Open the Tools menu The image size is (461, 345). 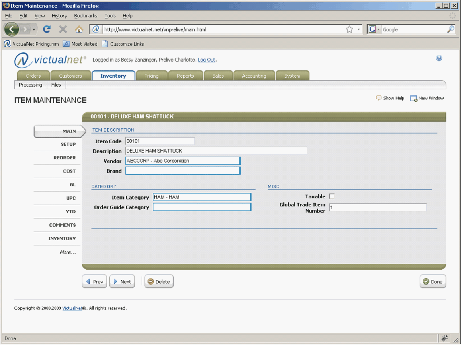(110, 16)
